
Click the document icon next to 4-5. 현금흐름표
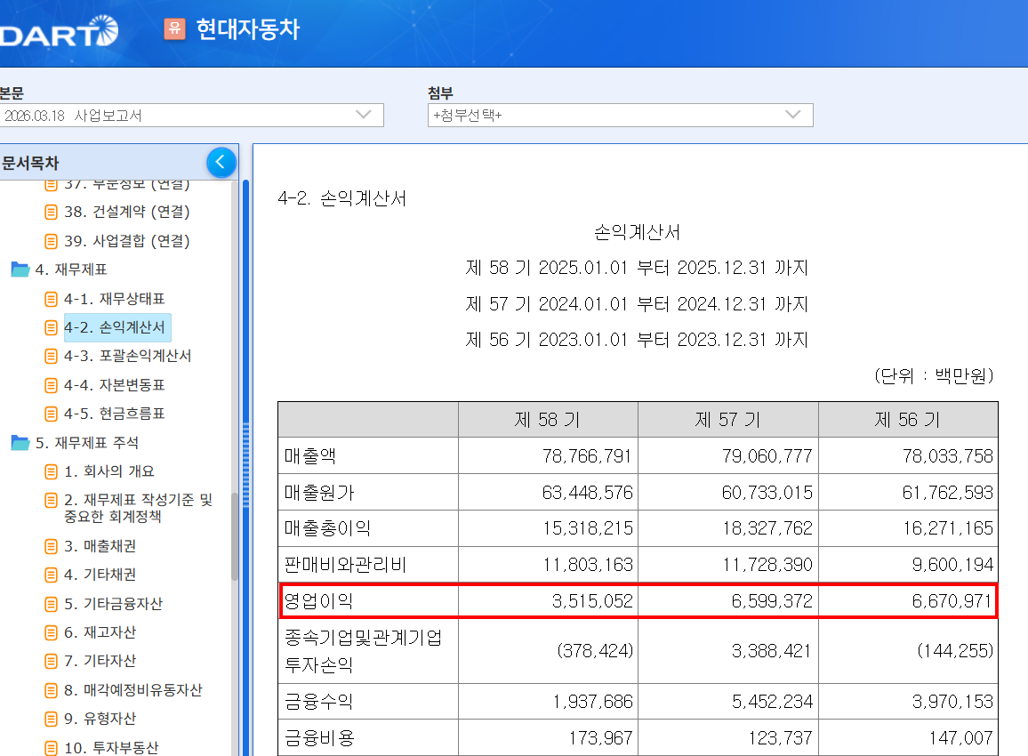[51, 414]
